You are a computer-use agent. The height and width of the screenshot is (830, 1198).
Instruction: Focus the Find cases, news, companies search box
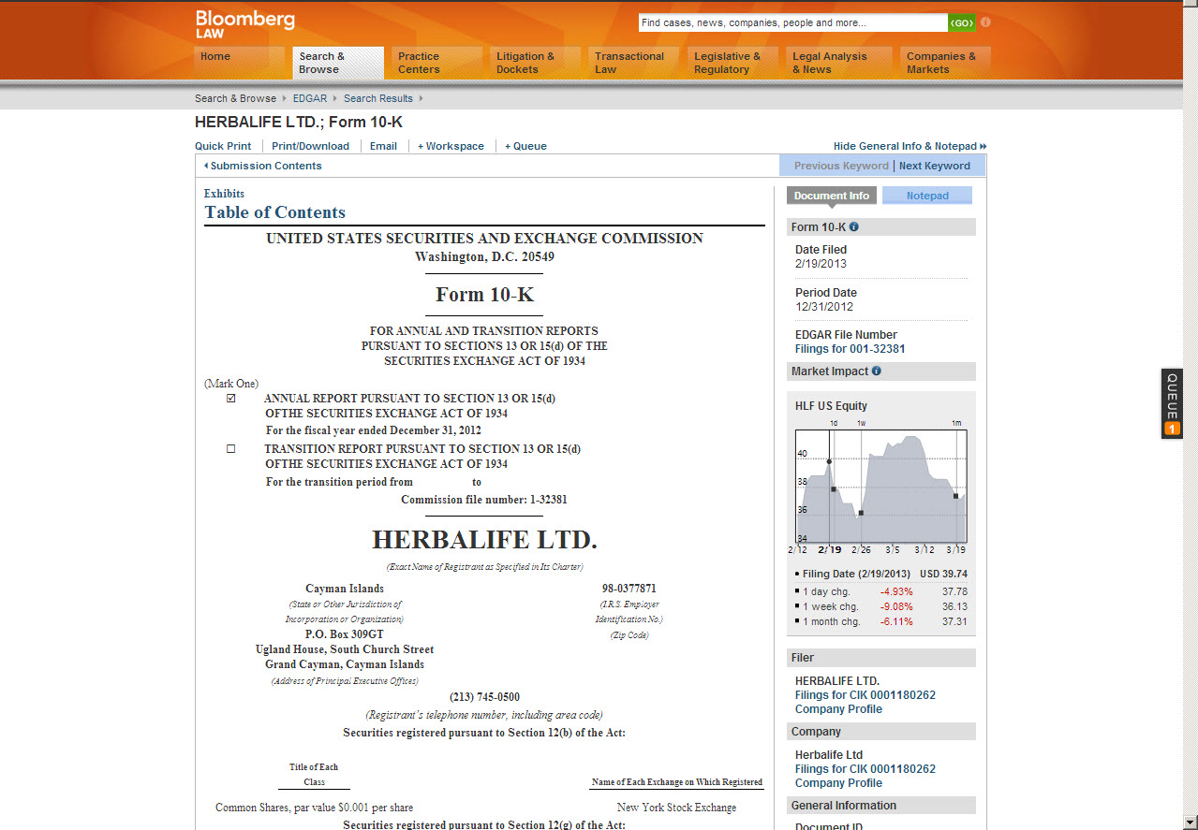pos(792,23)
